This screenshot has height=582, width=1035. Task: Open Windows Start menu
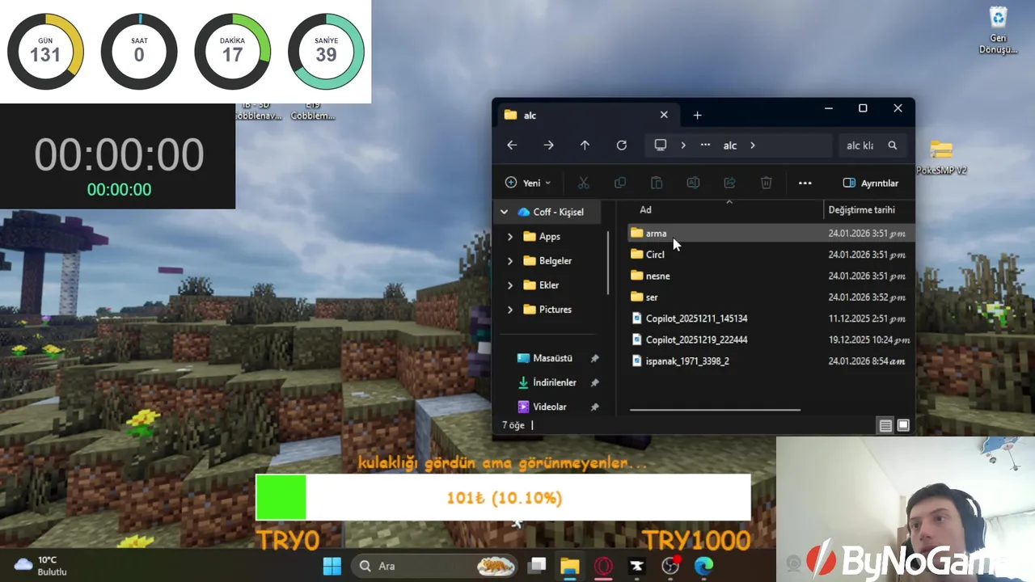coord(332,566)
